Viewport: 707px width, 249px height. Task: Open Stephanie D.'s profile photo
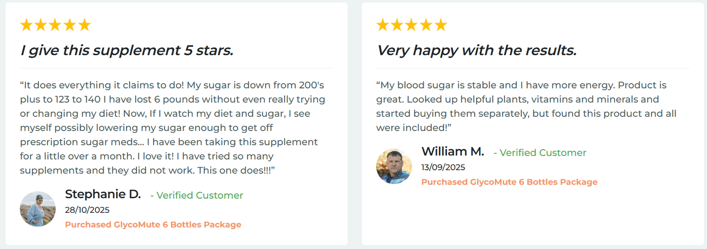(x=38, y=209)
